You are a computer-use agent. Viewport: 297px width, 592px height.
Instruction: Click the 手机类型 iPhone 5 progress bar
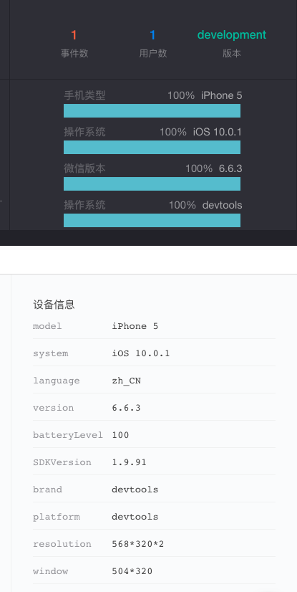tap(152, 110)
